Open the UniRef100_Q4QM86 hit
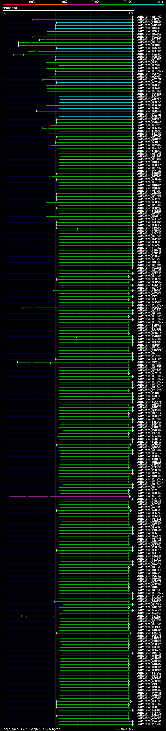The width and height of the screenshot is (166, 731). 149,693
